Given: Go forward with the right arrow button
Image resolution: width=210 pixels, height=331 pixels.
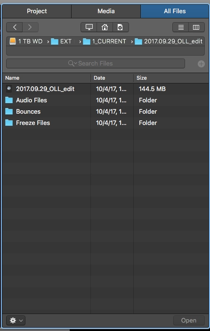Looking at the screenshot, I should click(x=30, y=27).
